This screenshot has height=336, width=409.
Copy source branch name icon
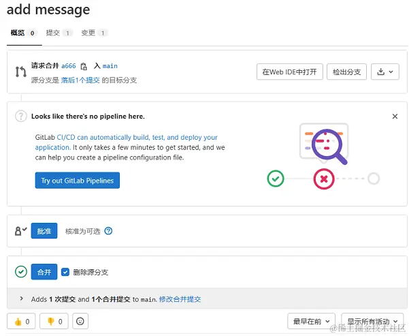coord(84,67)
